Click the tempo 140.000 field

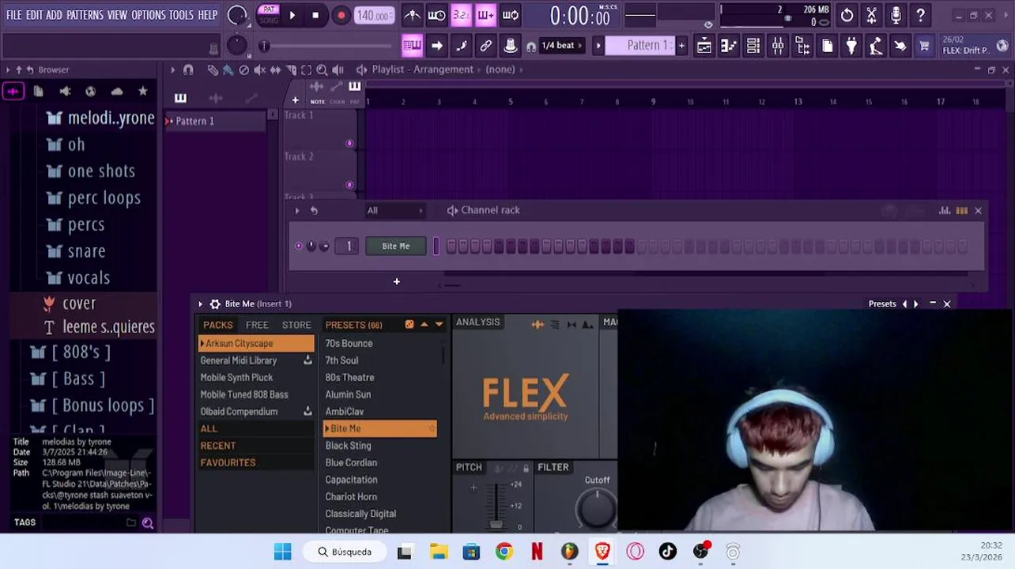[374, 15]
